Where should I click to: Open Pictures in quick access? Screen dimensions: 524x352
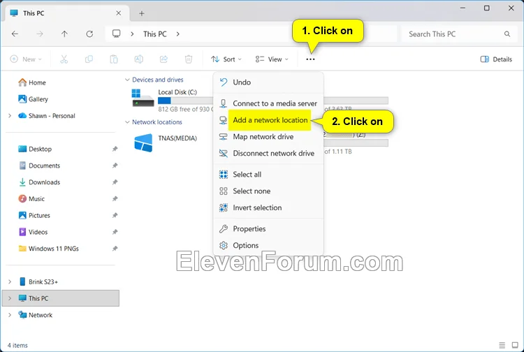coord(34,215)
